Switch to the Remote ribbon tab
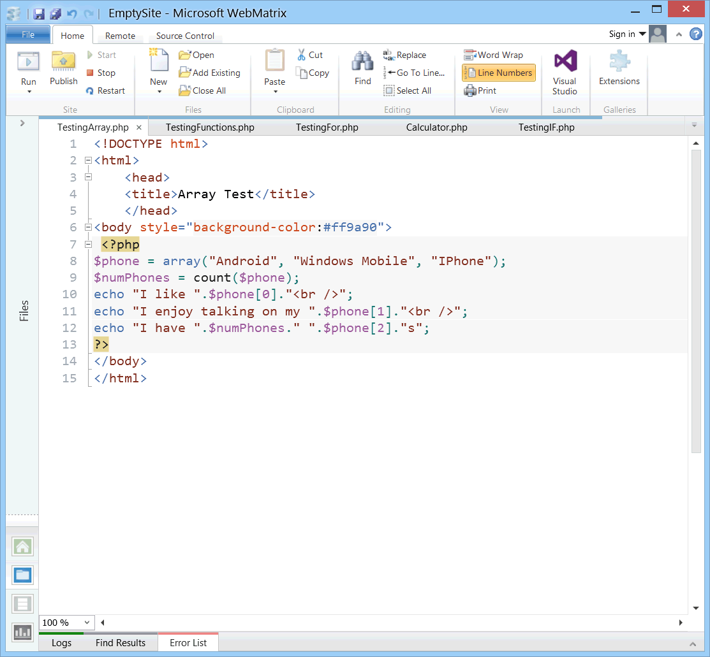This screenshot has width=710, height=657. click(120, 36)
